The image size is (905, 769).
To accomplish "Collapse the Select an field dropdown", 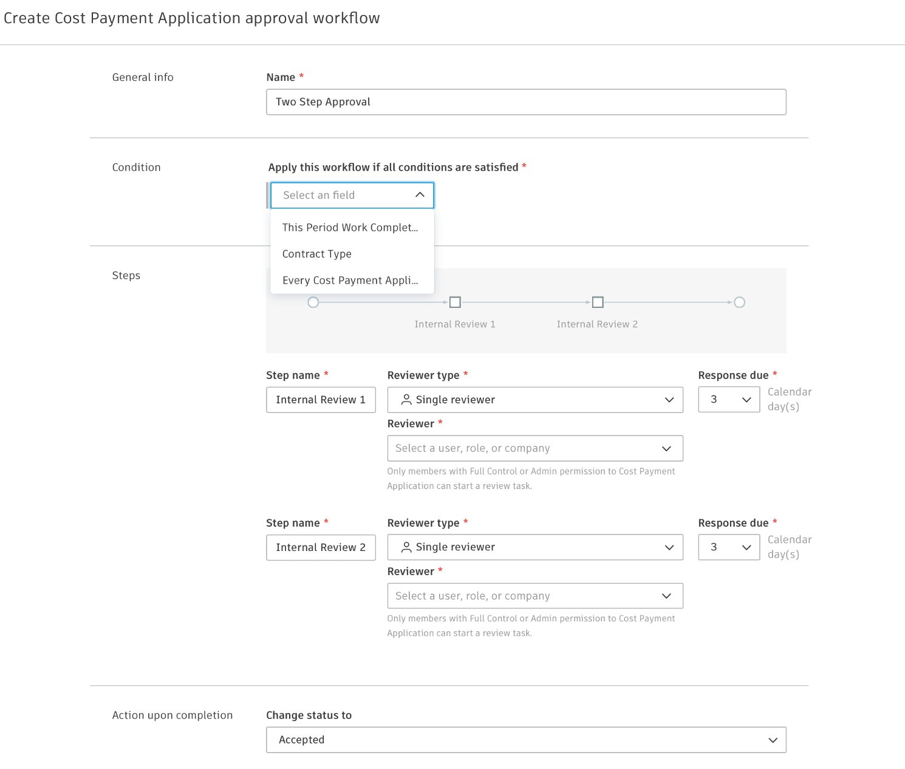I will coord(352,195).
